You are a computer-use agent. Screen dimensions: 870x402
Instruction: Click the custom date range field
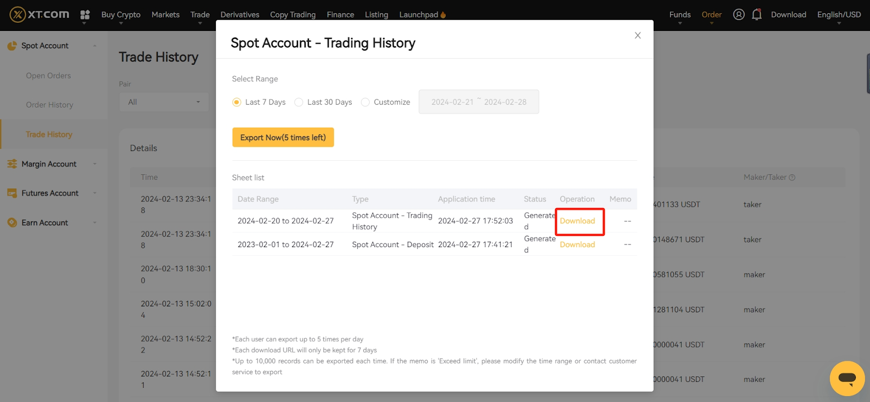pos(478,102)
